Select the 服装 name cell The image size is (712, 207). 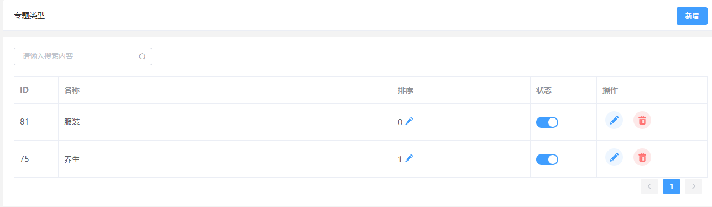coord(225,122)
